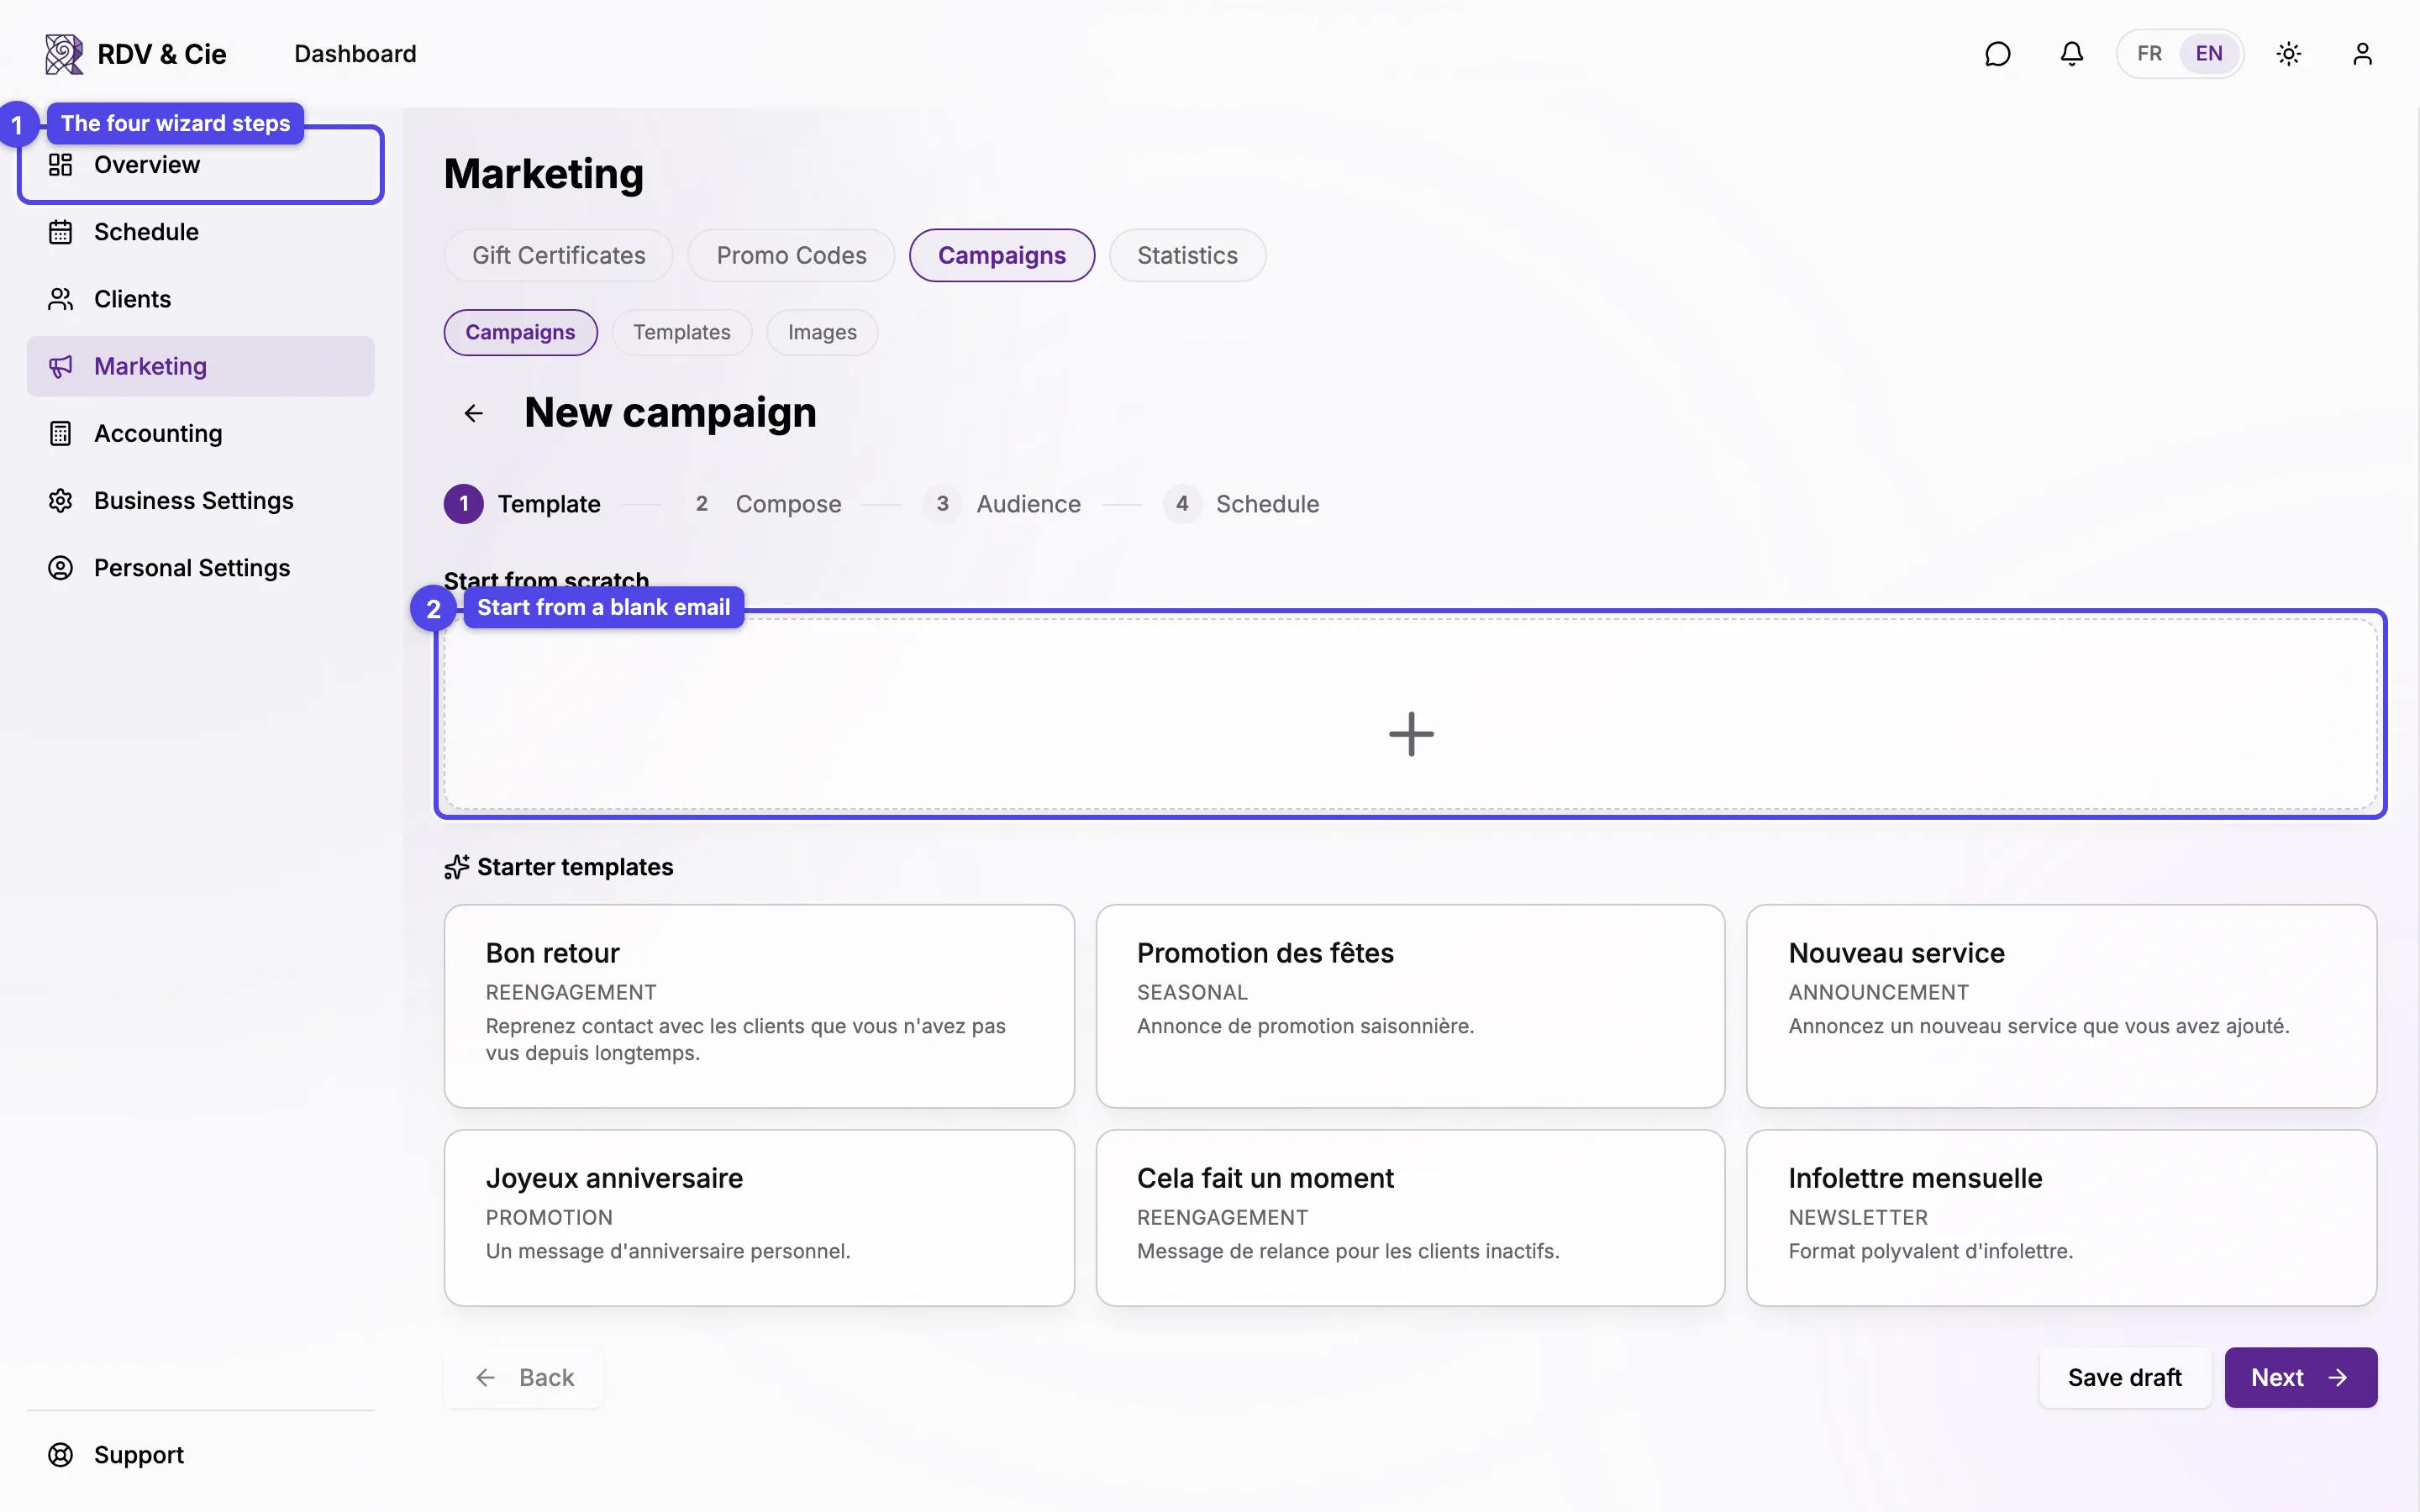This screenshot has width=2420, height=1512.
Task: Click the Back button
Action: 524,1378
